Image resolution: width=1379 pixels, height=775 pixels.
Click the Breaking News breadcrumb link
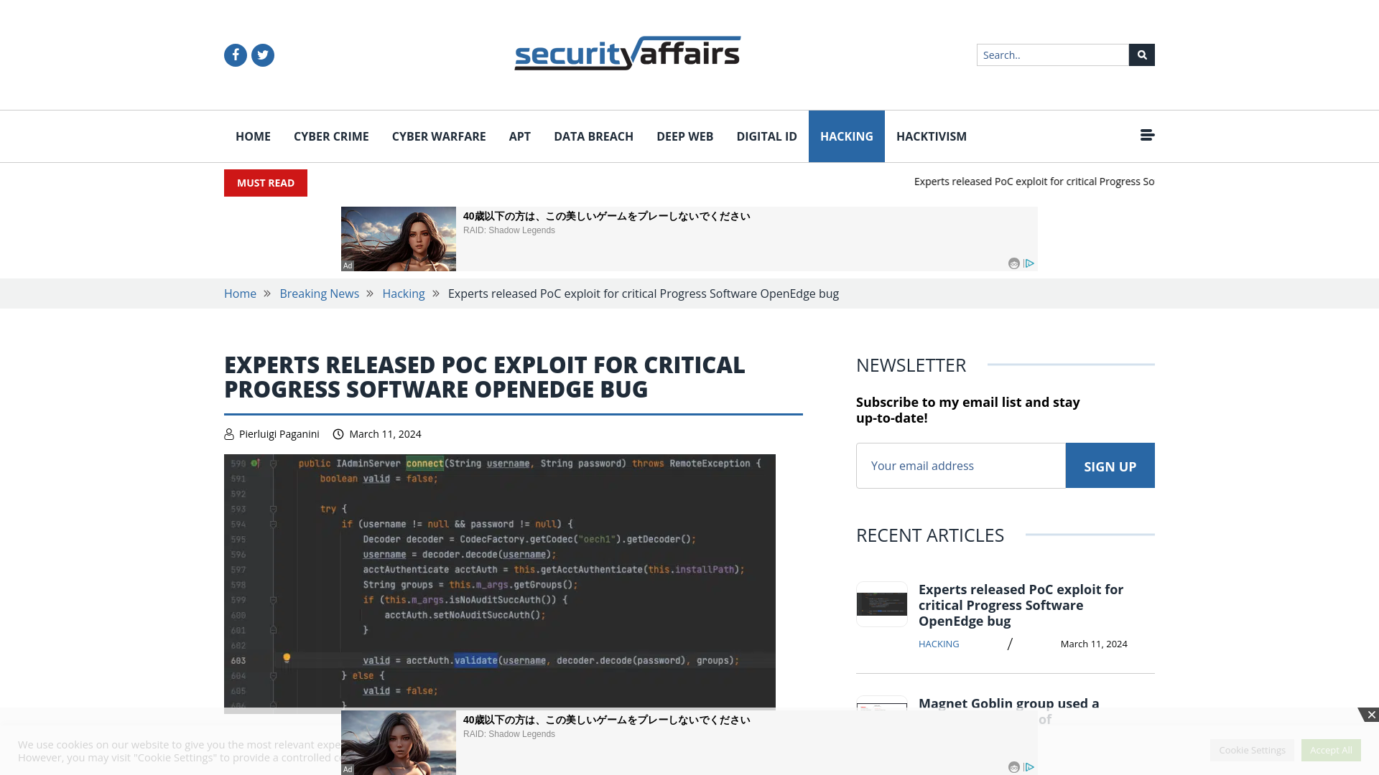point(319,293)
